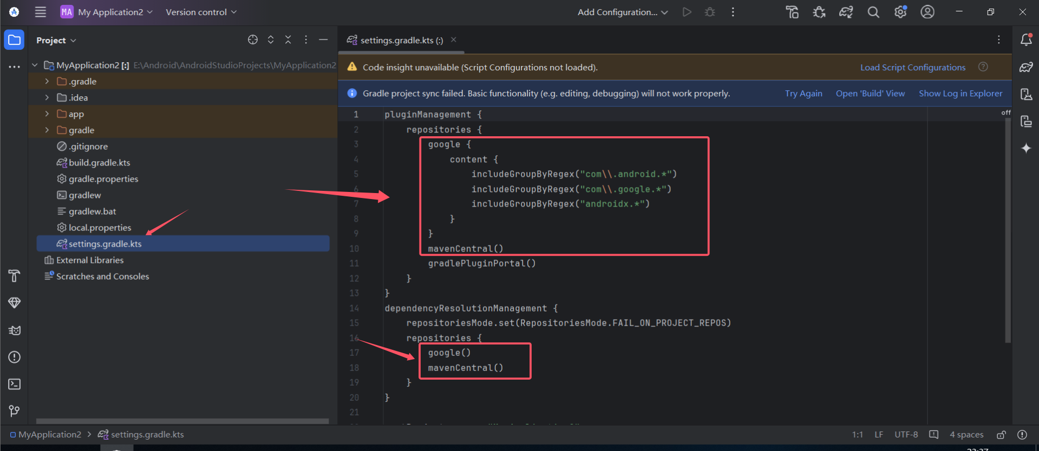Open the Terminal tool window icon
This screenshot has width=1039, height=451.
[x=15, y=384]
